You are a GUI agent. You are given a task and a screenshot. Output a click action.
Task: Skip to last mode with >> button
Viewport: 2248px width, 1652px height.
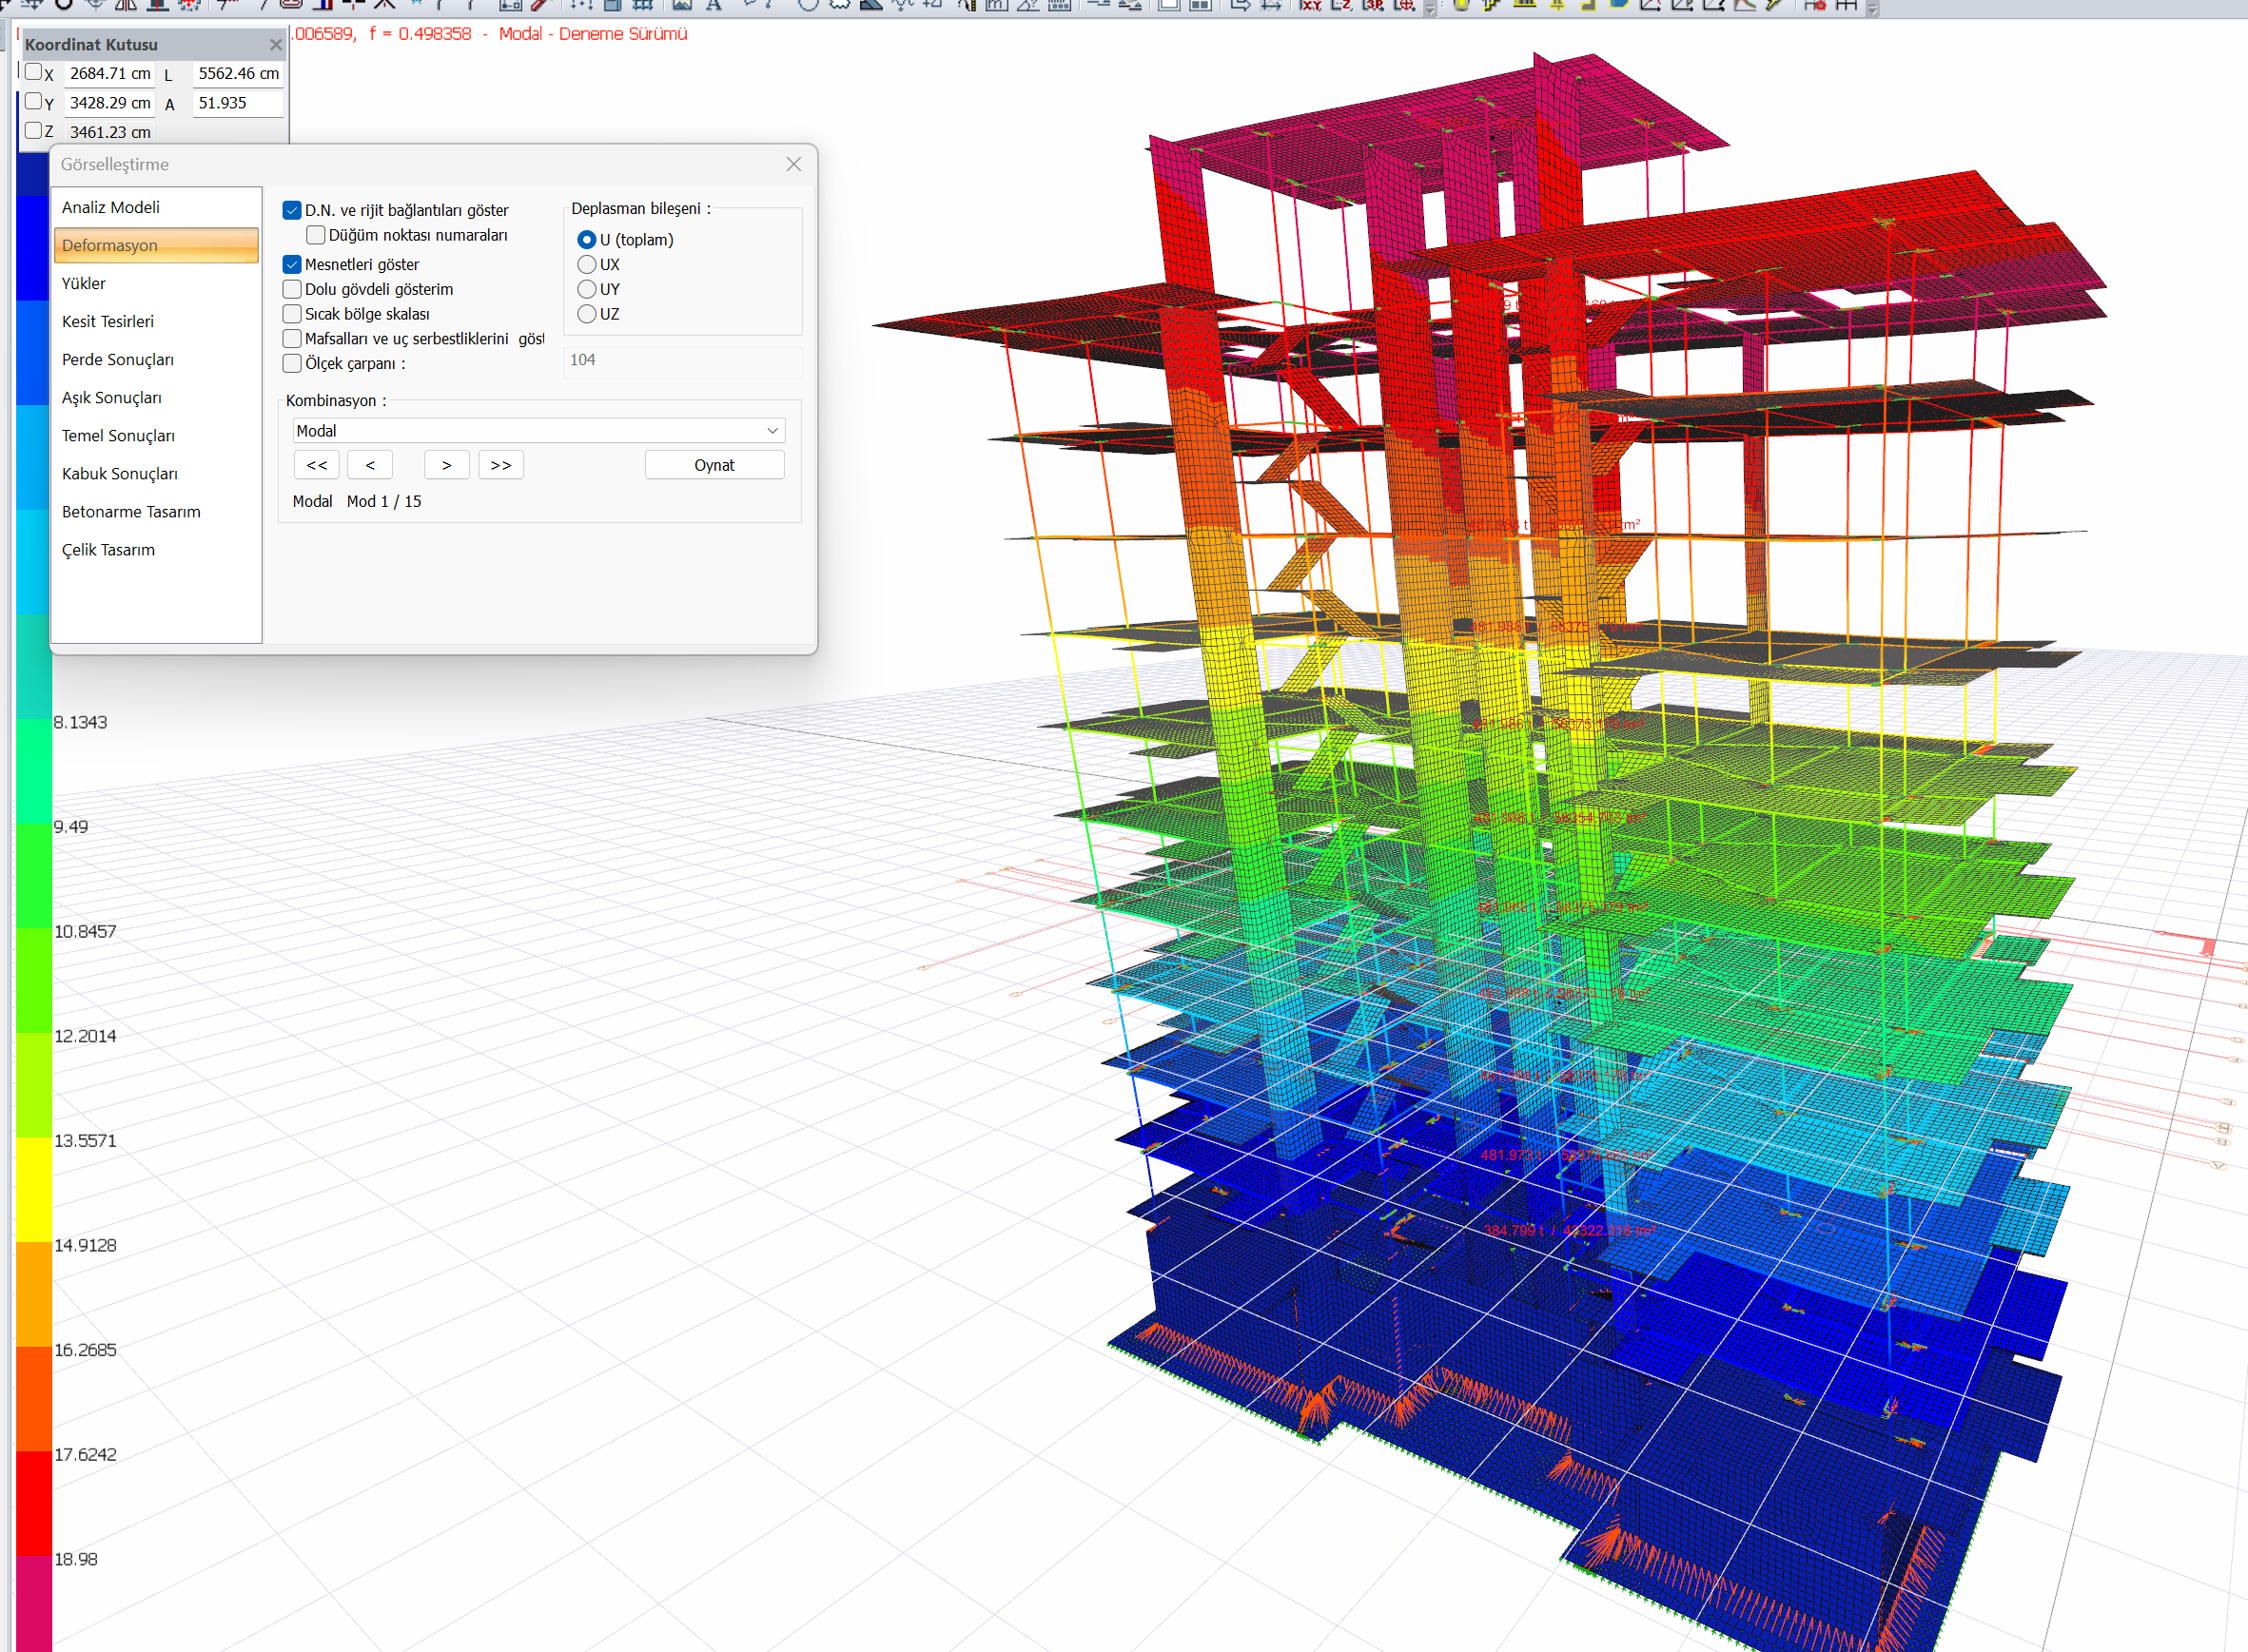click(501, 465)
